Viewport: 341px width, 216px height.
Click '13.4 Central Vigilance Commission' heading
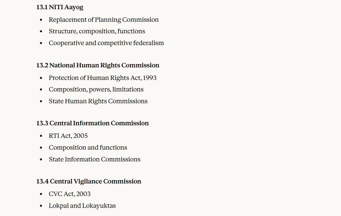tap(89, 181)
